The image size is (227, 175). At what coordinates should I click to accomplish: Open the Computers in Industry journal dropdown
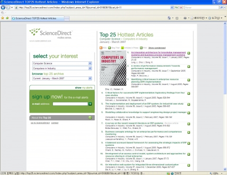(x=90, y=68)
